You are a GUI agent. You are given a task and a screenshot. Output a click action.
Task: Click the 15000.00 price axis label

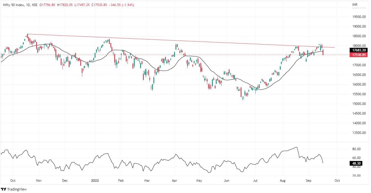click(x=360, y=104)
